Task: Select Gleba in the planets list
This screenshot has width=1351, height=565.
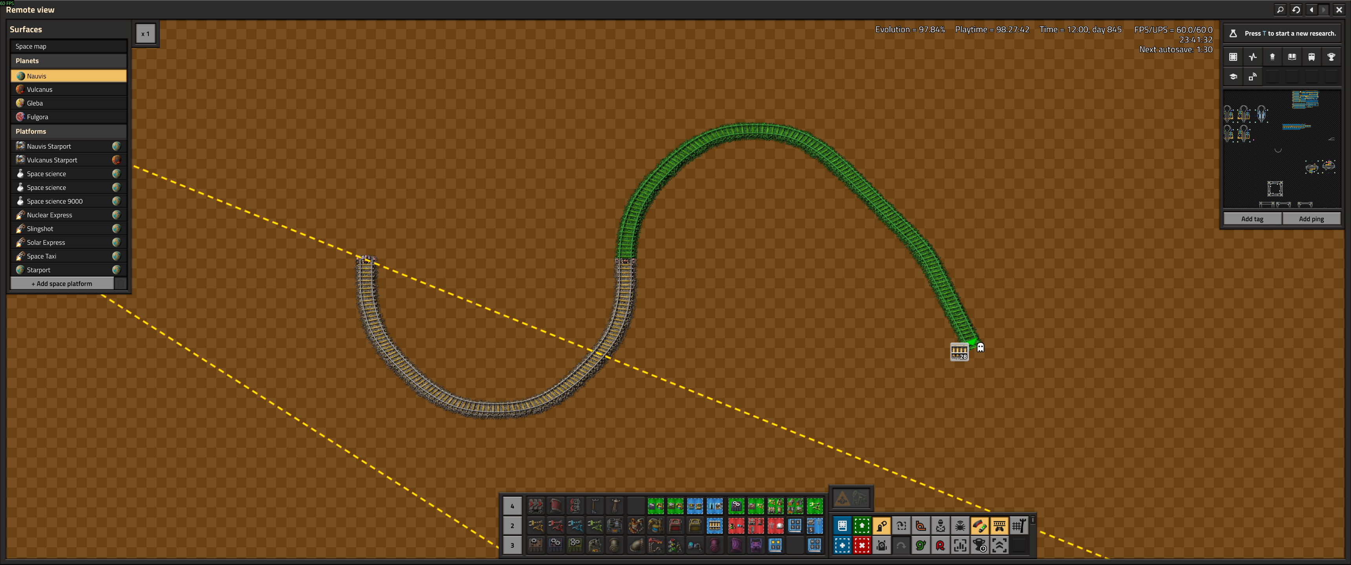Action: tap(68, 103)
